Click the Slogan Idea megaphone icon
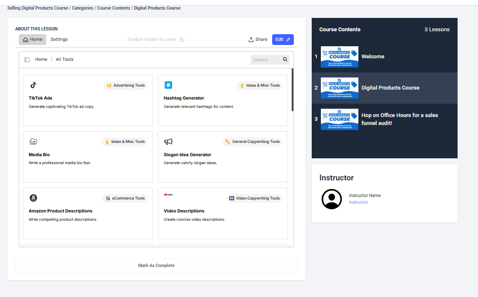The width and height of the screenshot is (478, 297). click(168, 142)
